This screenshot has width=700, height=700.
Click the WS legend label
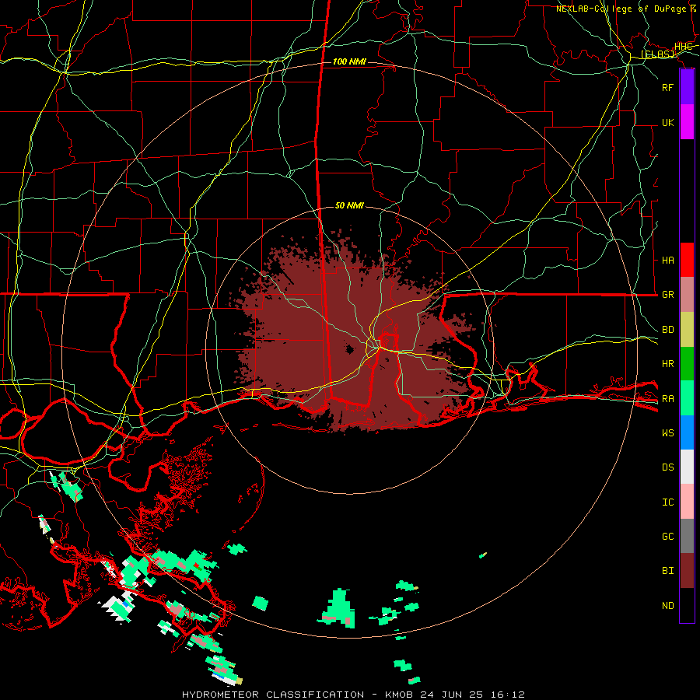[x=667, y=432]
